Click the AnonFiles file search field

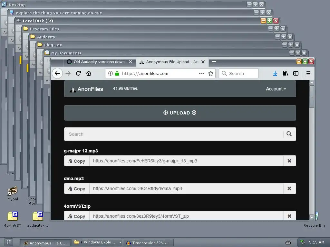[x=174, y=134]
